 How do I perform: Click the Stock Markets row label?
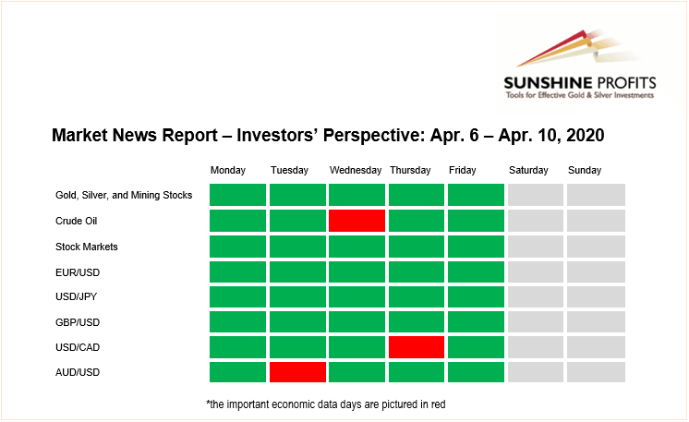(x=87, y=247)
